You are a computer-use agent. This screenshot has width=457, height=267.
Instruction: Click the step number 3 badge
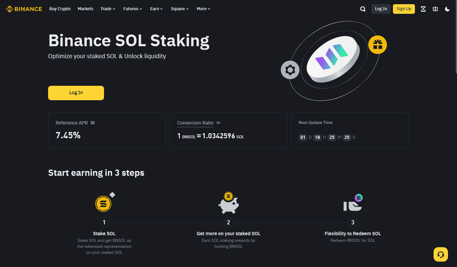pyautogui.click(x=353, y=222)
